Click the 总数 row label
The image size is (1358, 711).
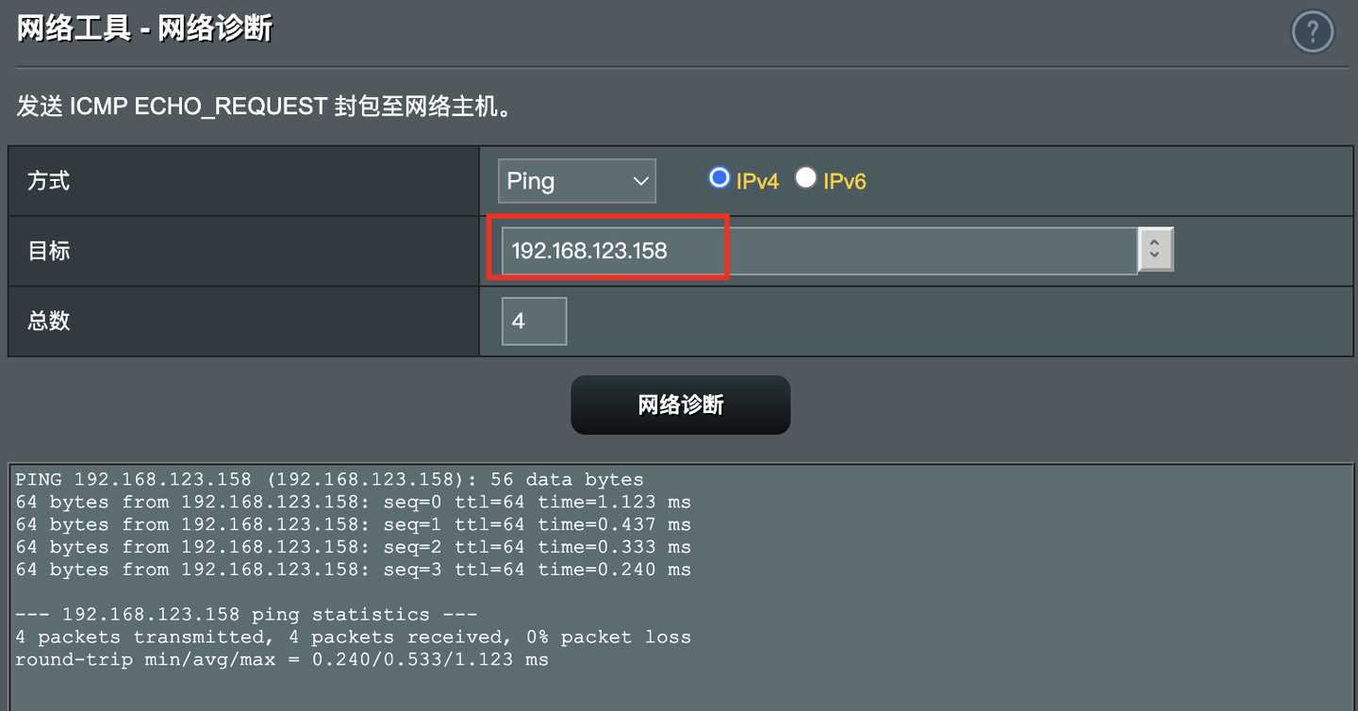48,321
